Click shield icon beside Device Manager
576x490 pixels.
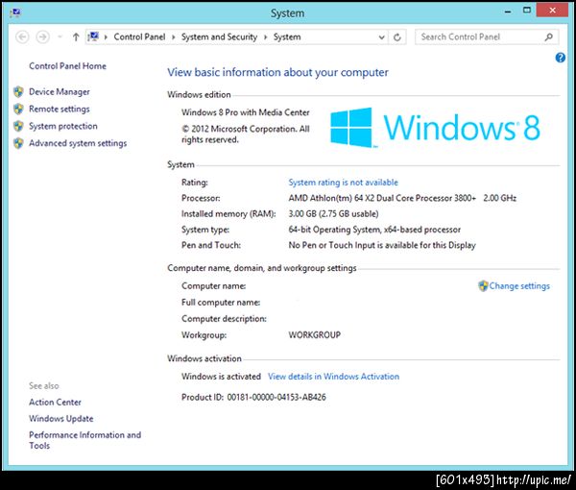click(18, 91)
